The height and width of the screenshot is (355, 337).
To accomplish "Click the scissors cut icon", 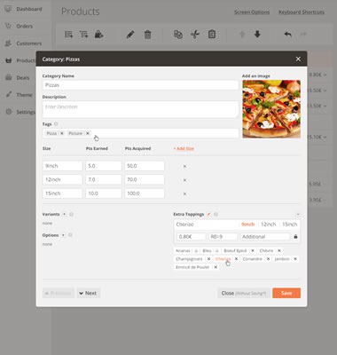I will coord(195,35).
